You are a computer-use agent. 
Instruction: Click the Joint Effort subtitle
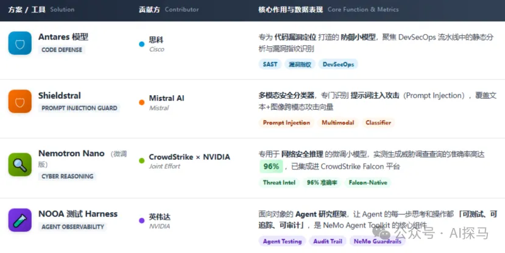(x=164, y=166)
